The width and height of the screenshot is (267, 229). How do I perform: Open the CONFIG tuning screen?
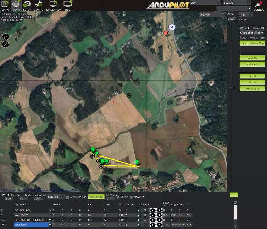pyautogui.click(x=39, y=6)
